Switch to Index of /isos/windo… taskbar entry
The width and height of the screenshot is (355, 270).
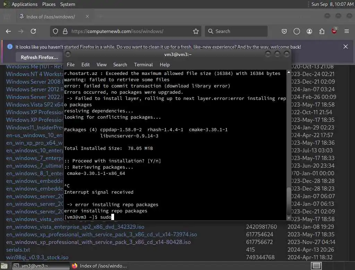point(99,266)
